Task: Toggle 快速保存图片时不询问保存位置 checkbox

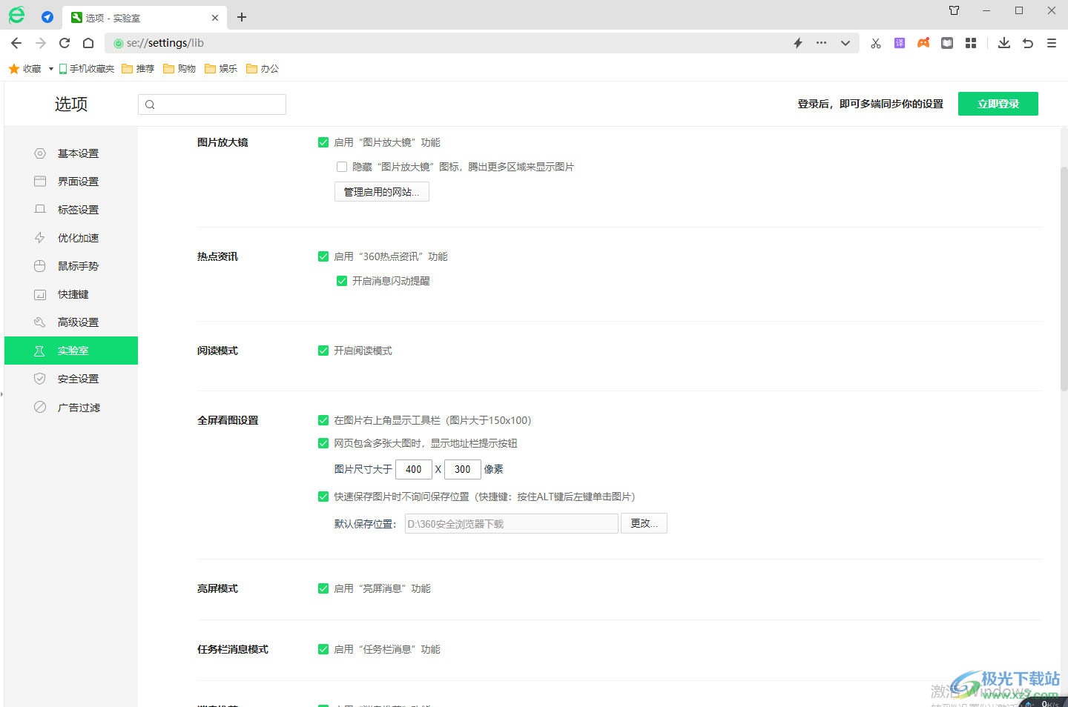Action: click(323, 497)
